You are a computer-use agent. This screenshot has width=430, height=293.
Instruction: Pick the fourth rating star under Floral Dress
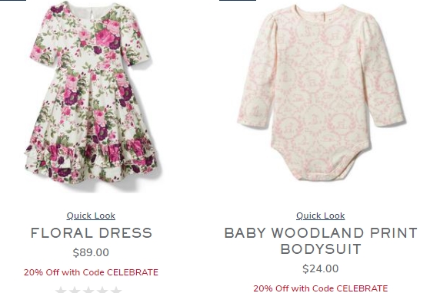[102, 290]
